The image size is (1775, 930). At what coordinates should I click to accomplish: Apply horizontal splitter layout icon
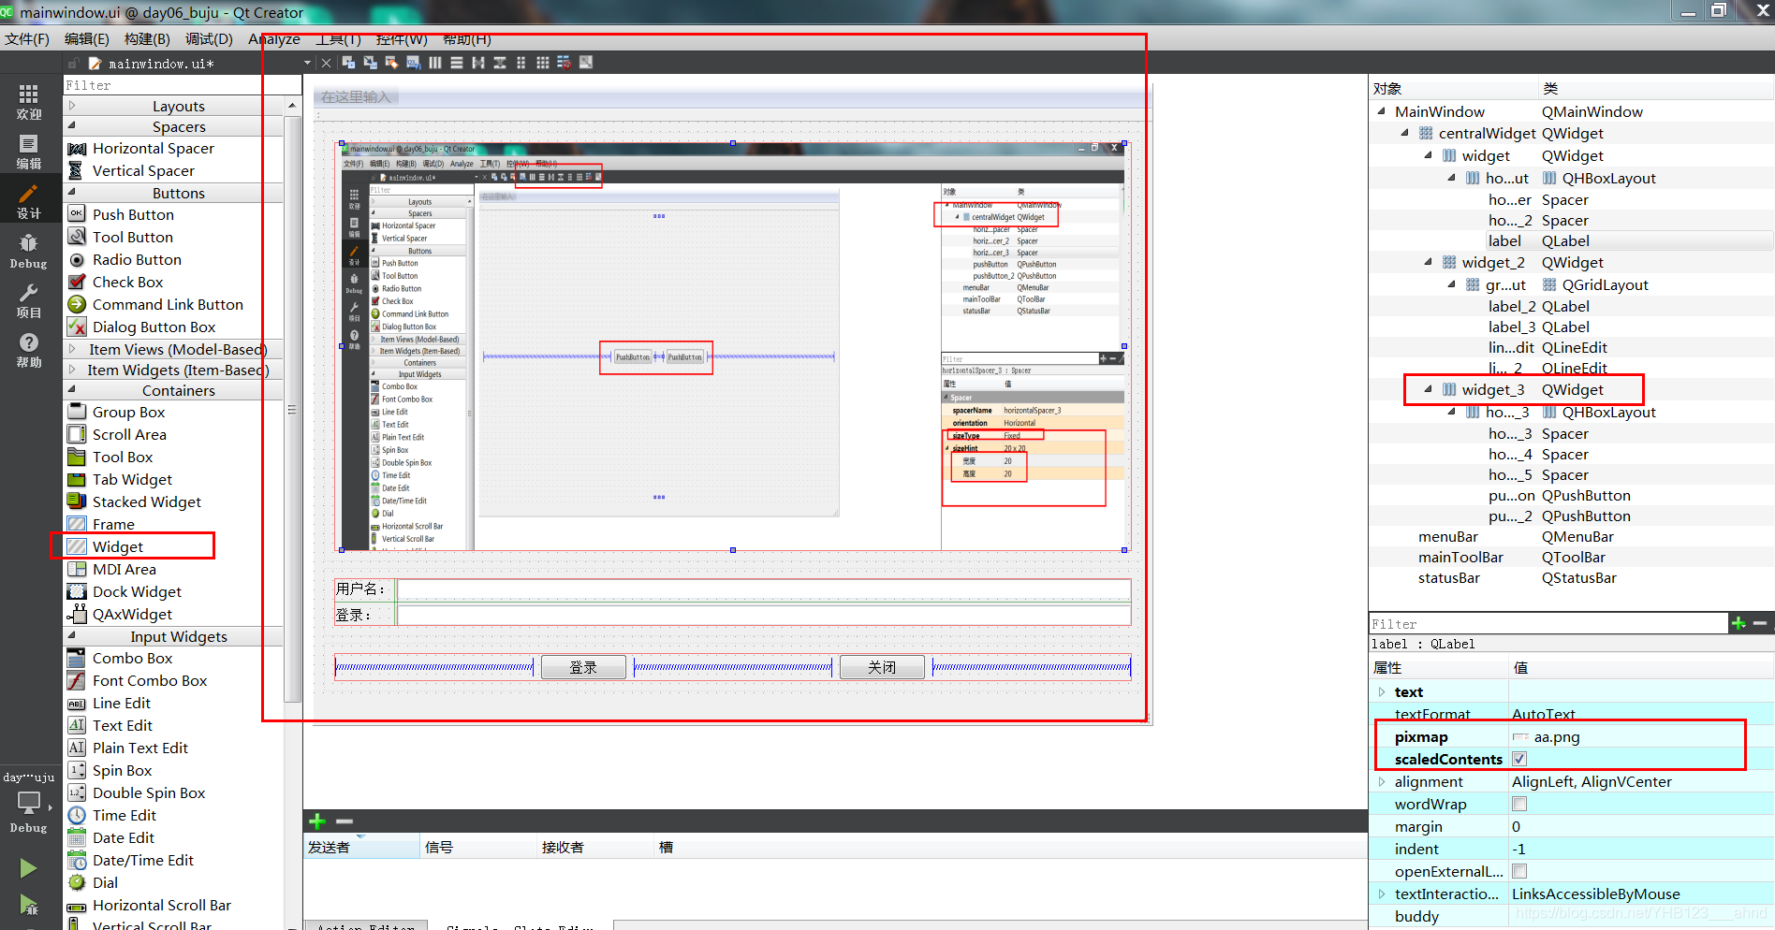478,63
